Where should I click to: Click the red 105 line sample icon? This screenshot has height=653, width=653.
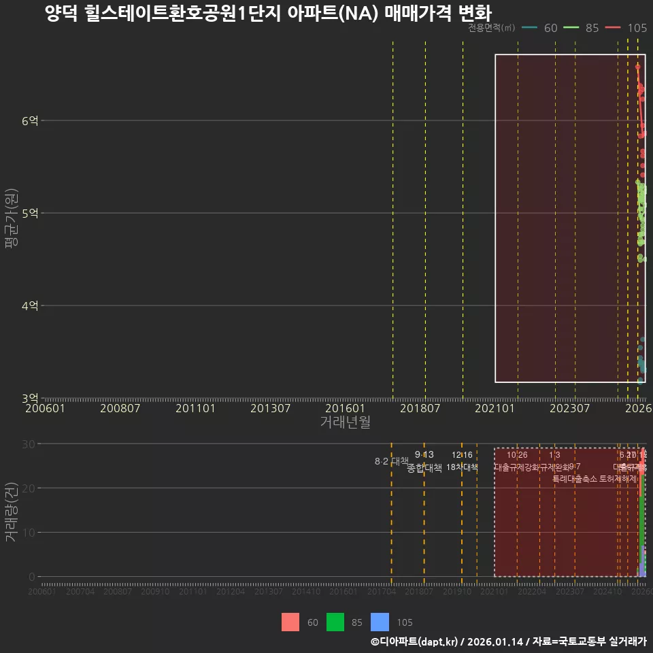(612, 28)
